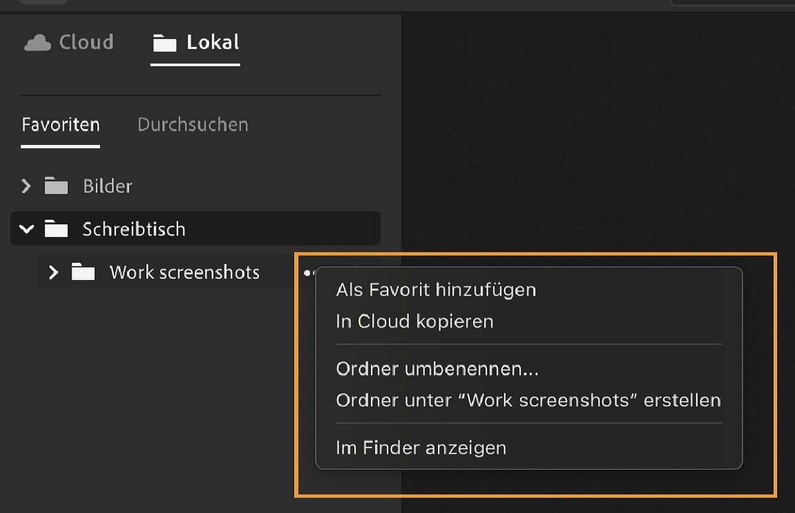The height and width of the screenshot is (513, 795).
Task: Switch to the Durchsuchen tab
Action: click(x=192, y=124)
